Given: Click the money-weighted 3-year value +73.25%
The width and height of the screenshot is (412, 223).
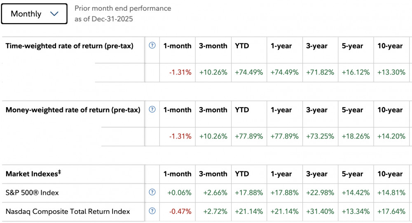Looking at the screenshot, I should [320, 136].
